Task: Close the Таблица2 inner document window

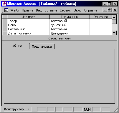Action: pyautogui.click(x=115, y=10)
